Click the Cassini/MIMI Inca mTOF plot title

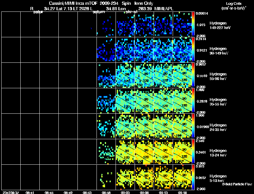pyautogui.click(x=101, y=4)
